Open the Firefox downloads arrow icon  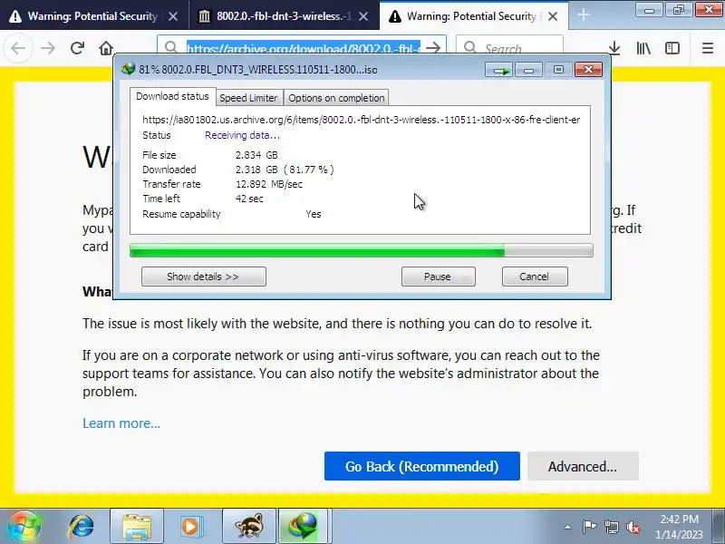[614, 48]
